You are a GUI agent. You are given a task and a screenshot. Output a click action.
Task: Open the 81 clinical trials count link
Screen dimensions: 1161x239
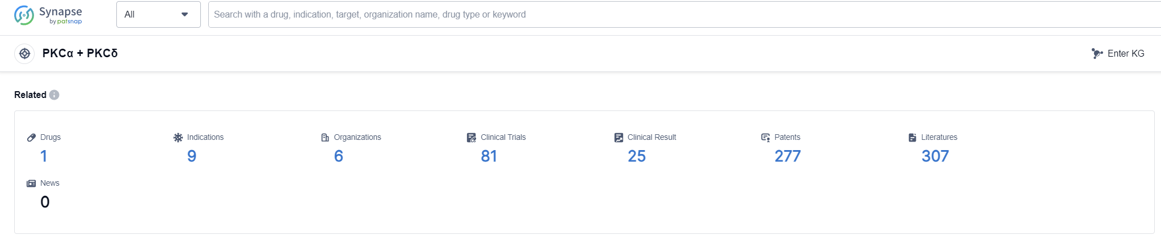(x=489, y=156)
